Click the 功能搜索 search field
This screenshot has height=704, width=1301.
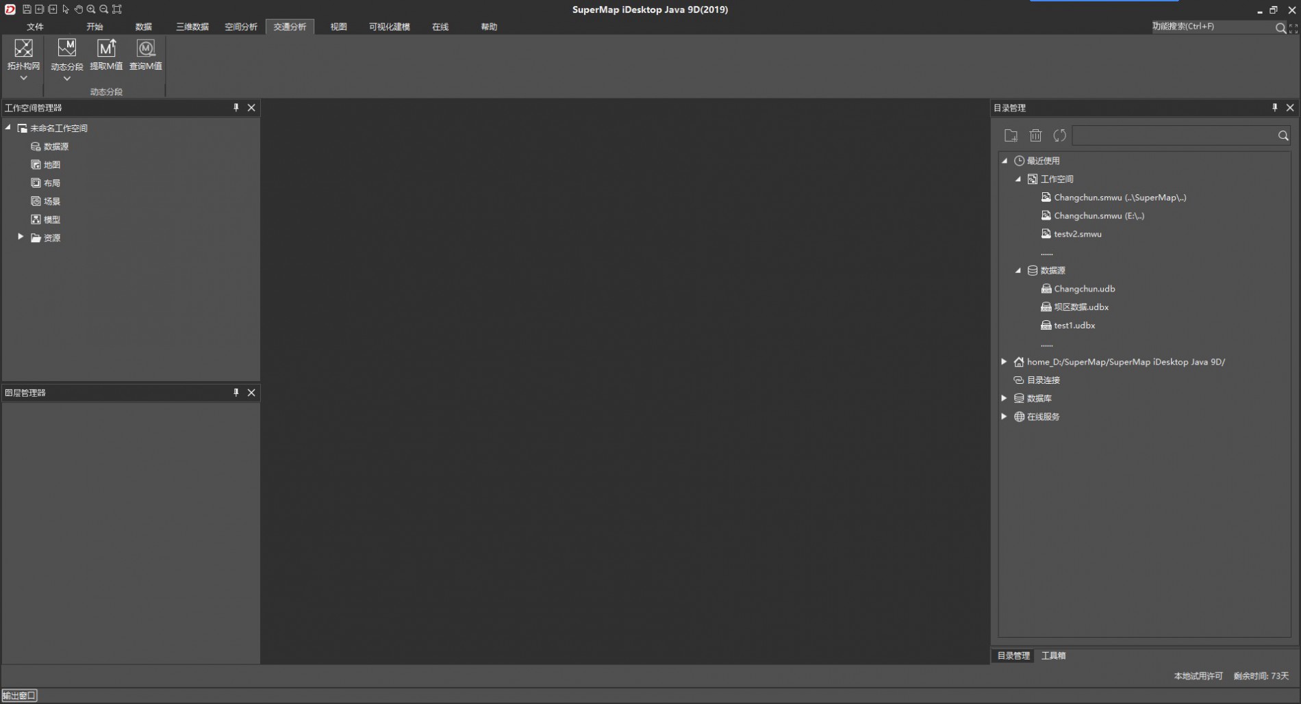tap(1211, 27)
